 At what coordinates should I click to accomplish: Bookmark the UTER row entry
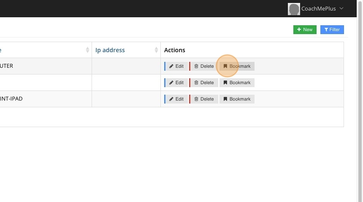click(237, 66)
